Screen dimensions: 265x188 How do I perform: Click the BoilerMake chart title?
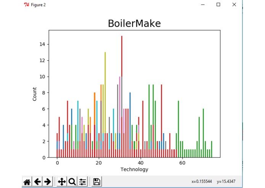(134, 24)
